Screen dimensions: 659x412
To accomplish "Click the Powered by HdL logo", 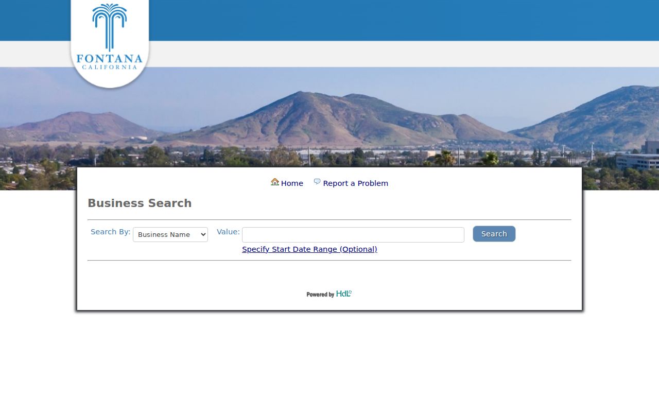I will (x=329, y=294).
